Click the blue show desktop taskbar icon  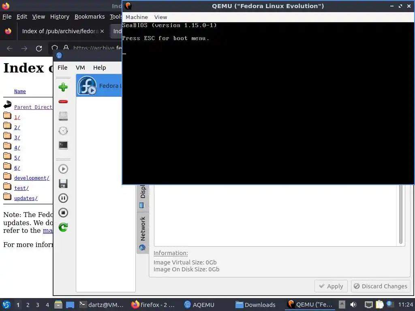click(70, 305)
